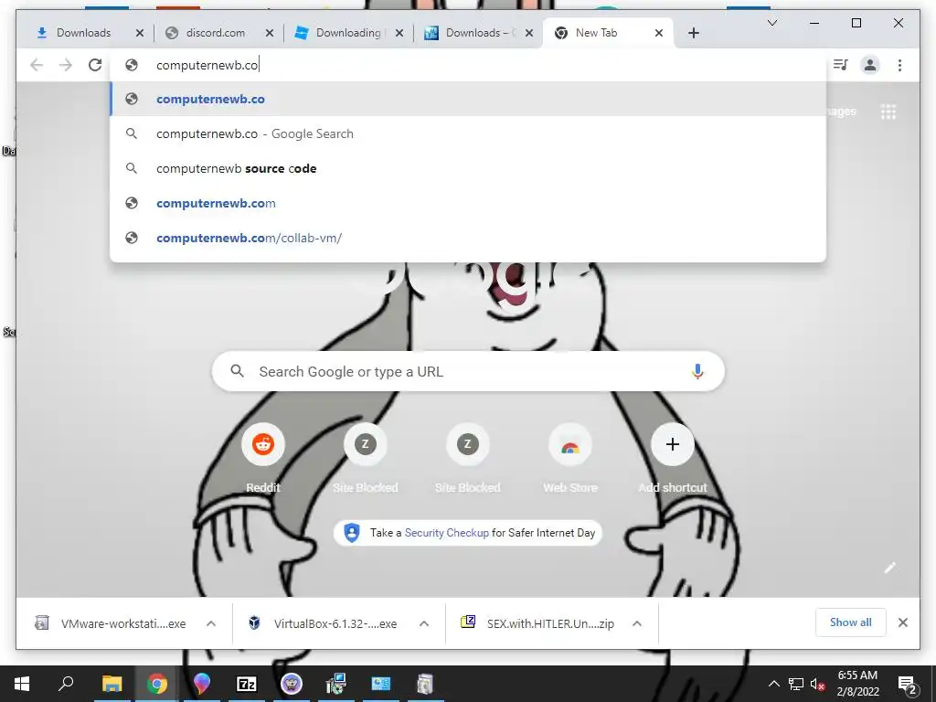The height and width of the screenshot is (702, 936).
Task: Click Chrome icon in taskbar
Action: tap(157, 684)
